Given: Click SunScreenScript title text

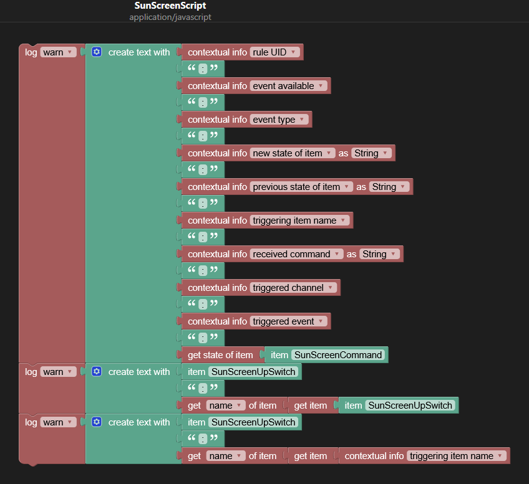Looking at the screenshot, I should (170, 6).
